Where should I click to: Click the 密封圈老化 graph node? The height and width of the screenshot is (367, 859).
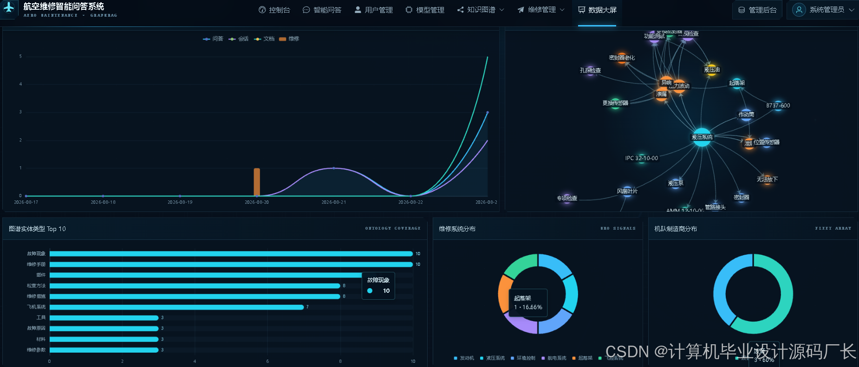622,58
